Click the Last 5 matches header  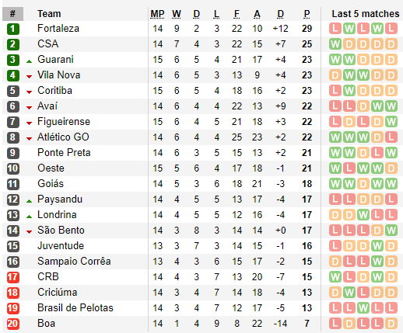click(x=366, y=14)
